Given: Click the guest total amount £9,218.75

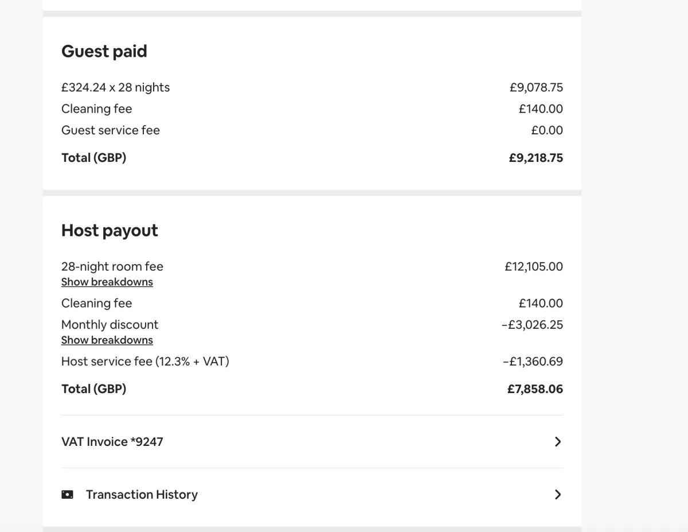Looking at the screenshot, I should [x=536, y=158].
